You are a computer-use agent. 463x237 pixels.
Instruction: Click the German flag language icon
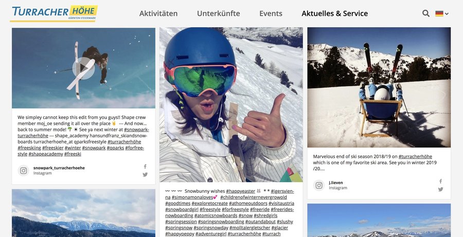tap(439, 13)
